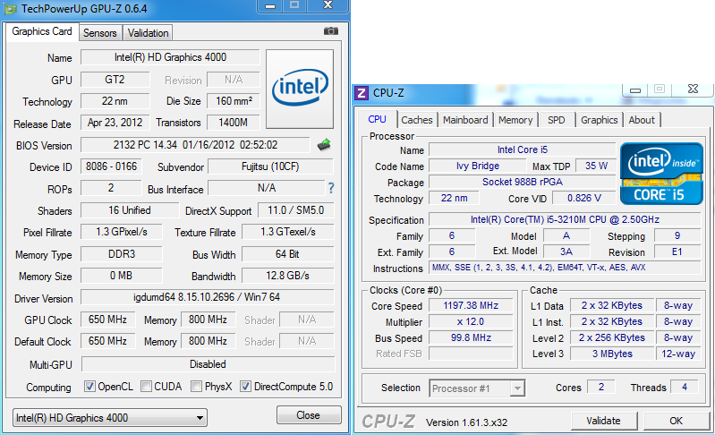Open the Intel(R) HD Graphics 4000 dropdown
Screen dimensions: 715x435
tap(109, 418)
